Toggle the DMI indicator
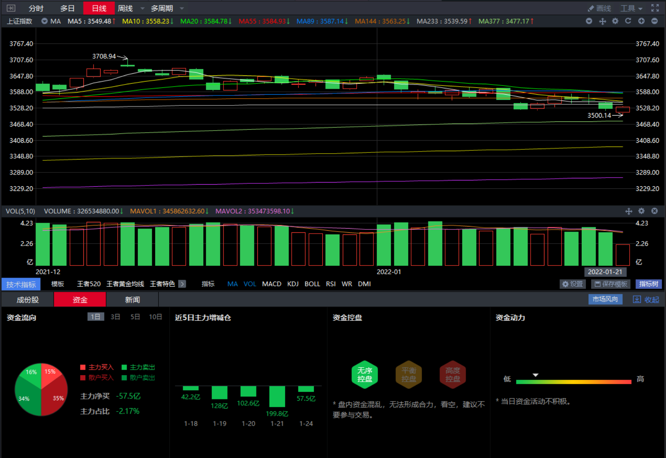Screen dimensions: 666x458 pyautogui.click(x=364, y=284)
